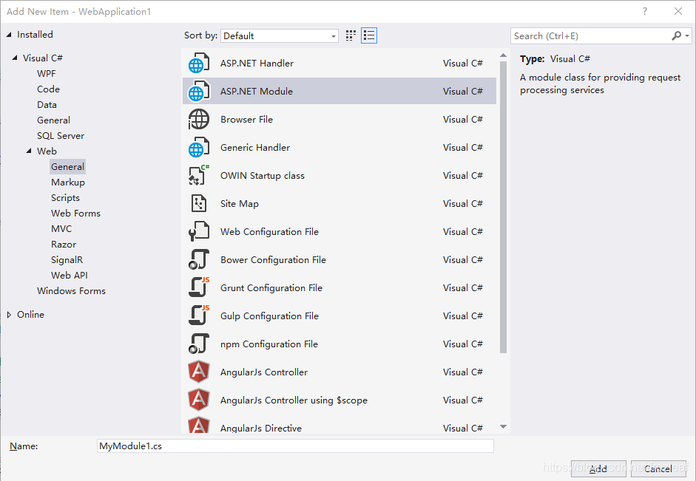The height and width of the screenshot is (481, 696).
Task: Click the Name input field
Action: point(295,446)
